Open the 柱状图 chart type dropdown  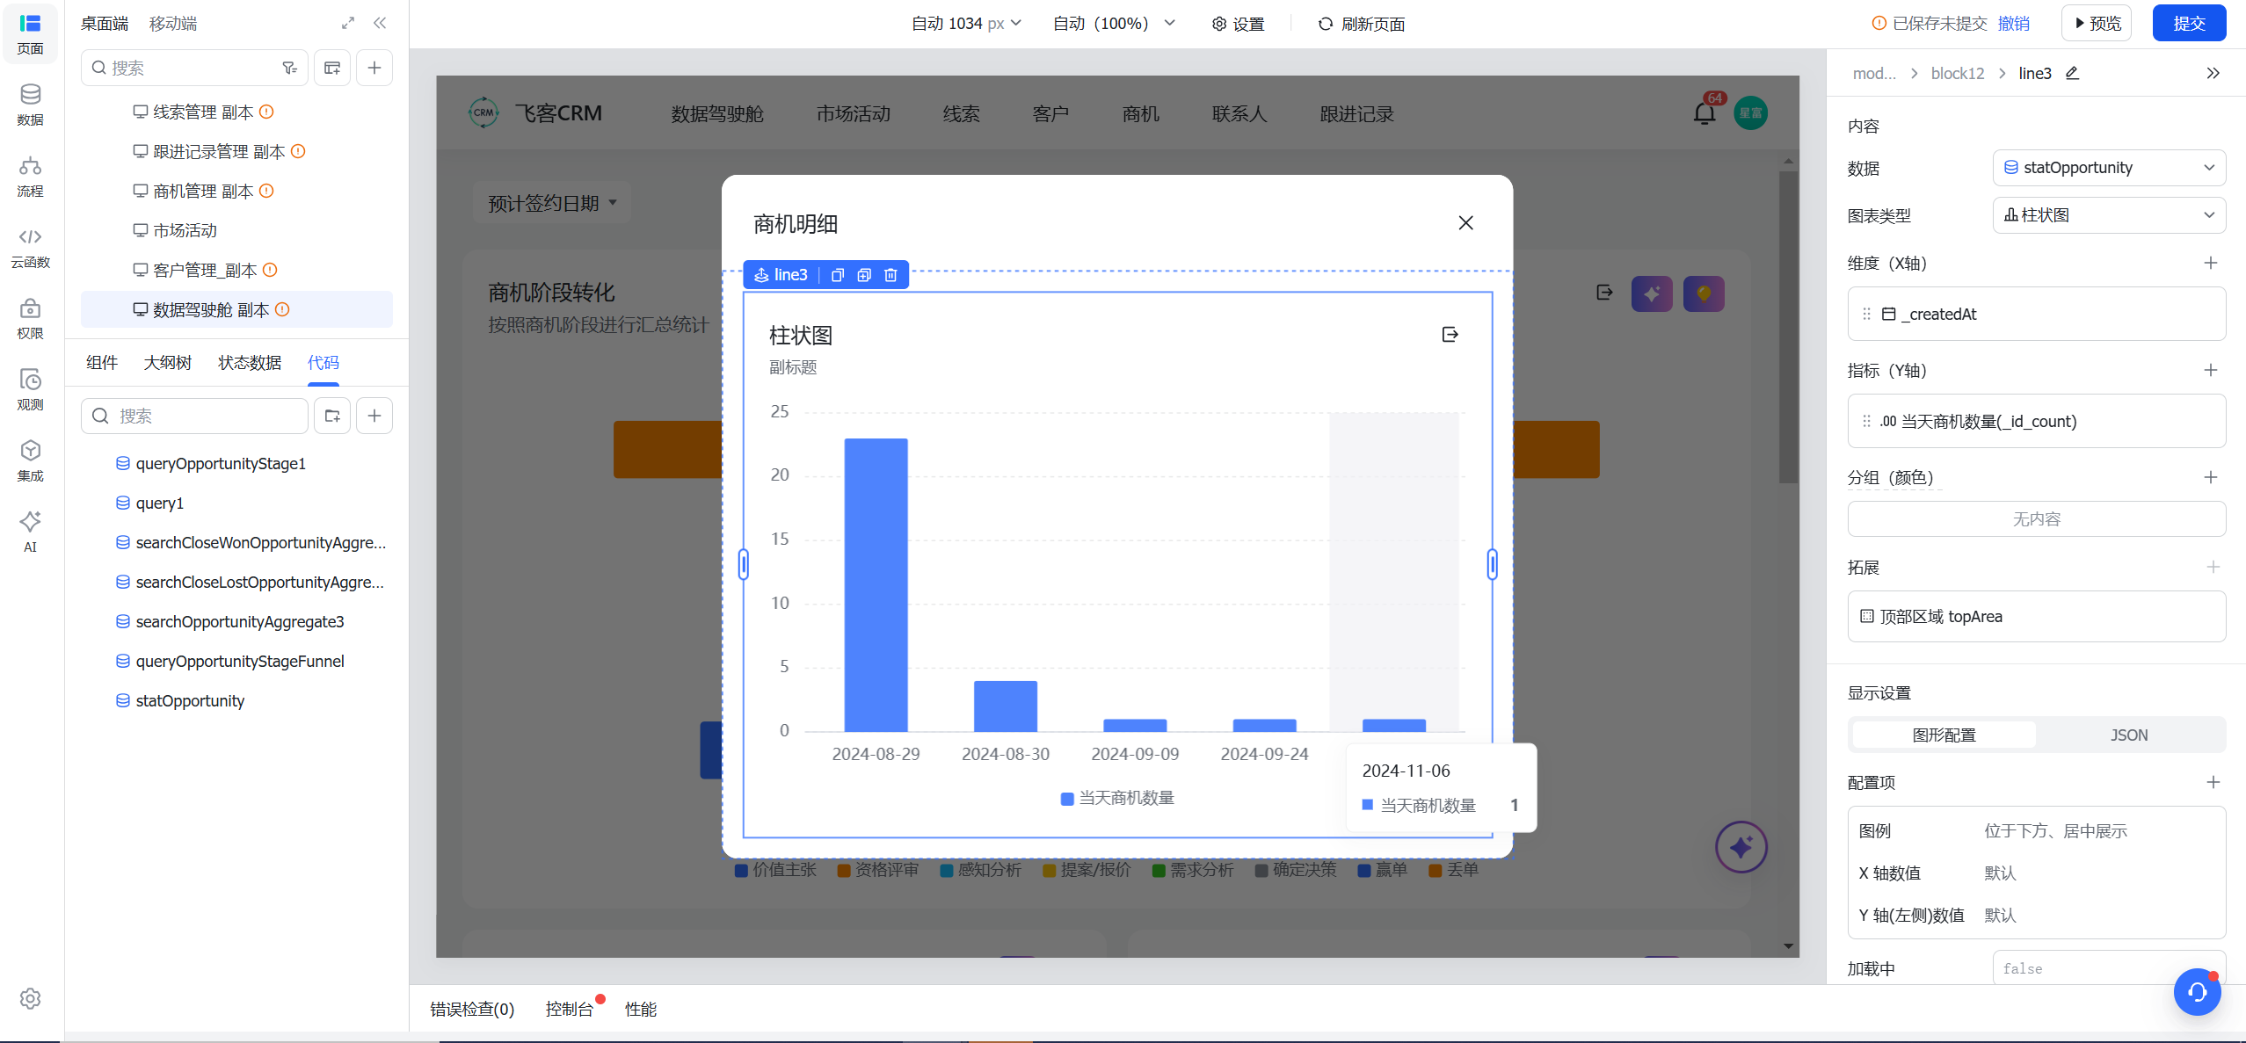tap(2108, 215)
